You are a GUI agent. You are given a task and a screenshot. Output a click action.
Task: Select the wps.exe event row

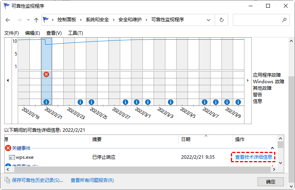click(x=24, y=157)
